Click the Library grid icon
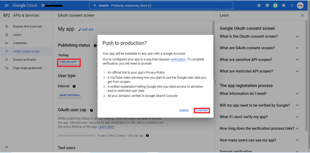 click(7, 35)
